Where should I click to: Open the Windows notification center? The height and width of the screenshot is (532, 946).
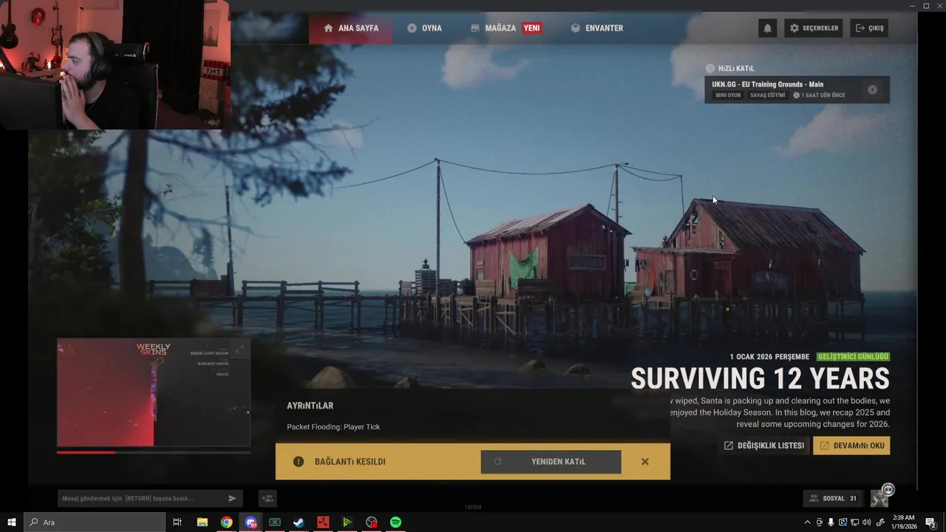(931, 522)
